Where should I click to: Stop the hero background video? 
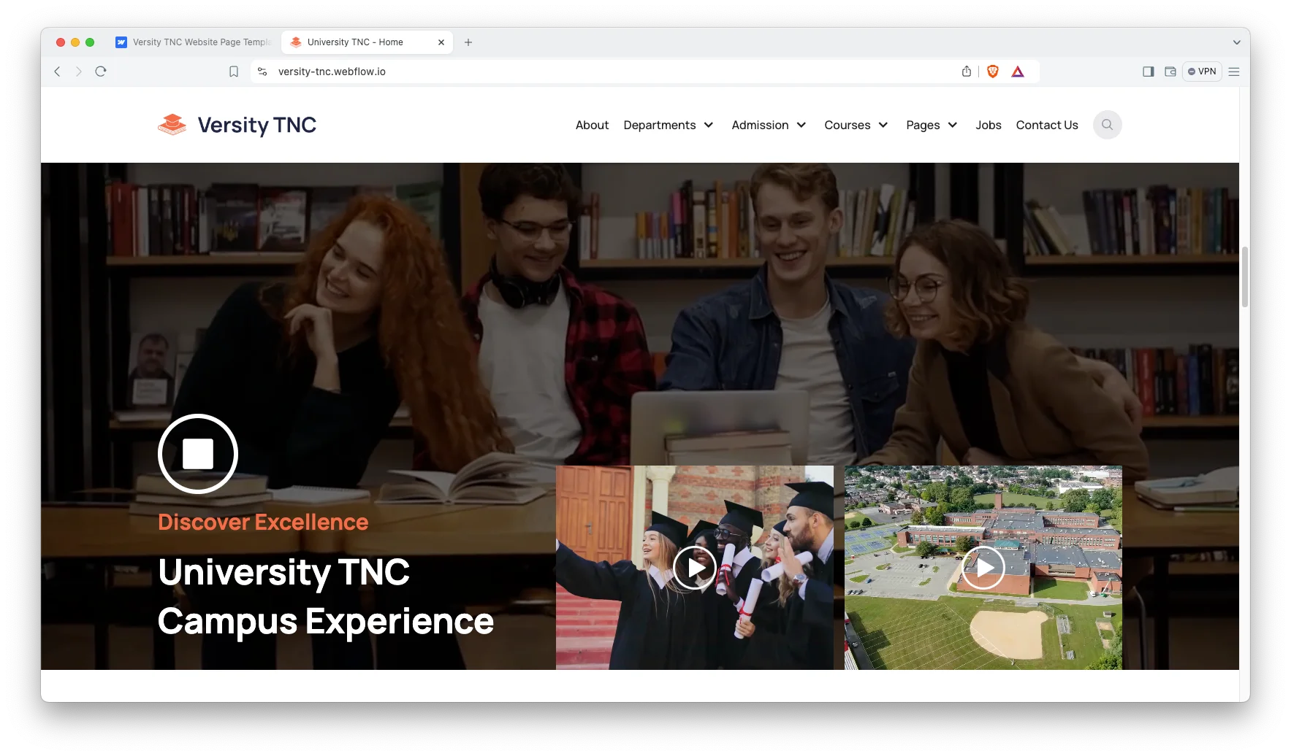click(x=198, y=454)
